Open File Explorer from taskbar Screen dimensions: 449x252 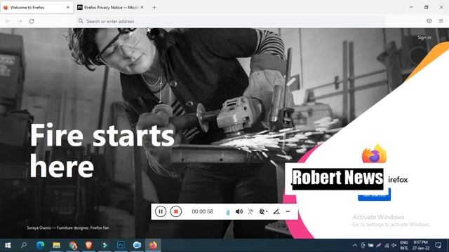tap(56, 245)
